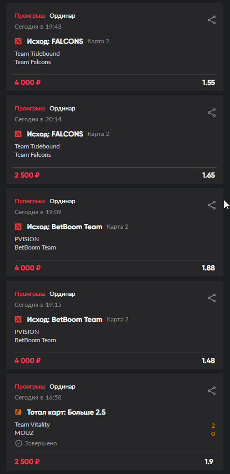Click the 1.65 odds value
The width and height of the screenshot is (230, 474).
pos(209,176)
